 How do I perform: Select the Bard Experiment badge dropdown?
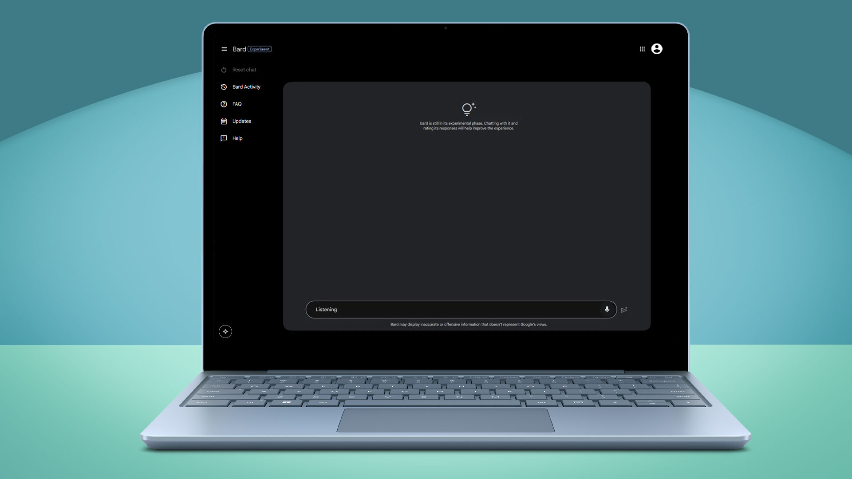(259, 49)
